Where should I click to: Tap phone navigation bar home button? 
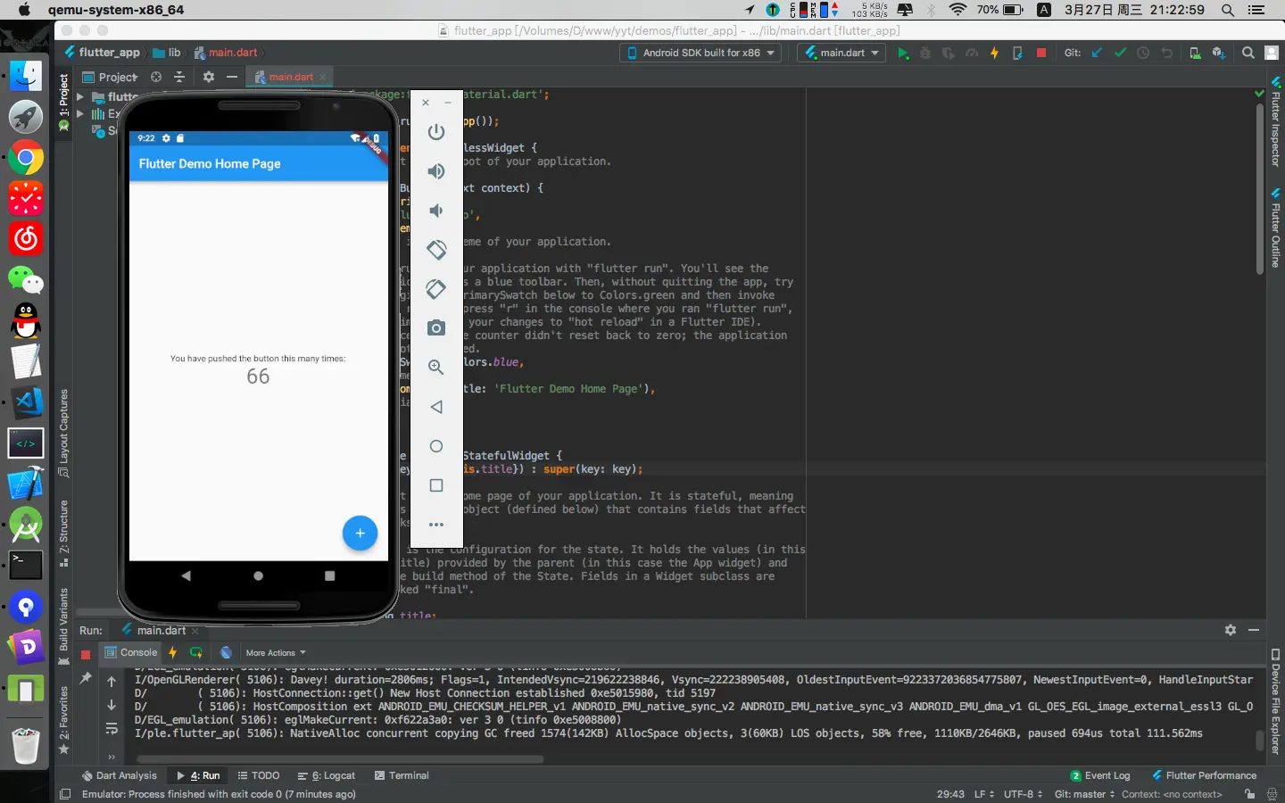[x=258, y=576]
